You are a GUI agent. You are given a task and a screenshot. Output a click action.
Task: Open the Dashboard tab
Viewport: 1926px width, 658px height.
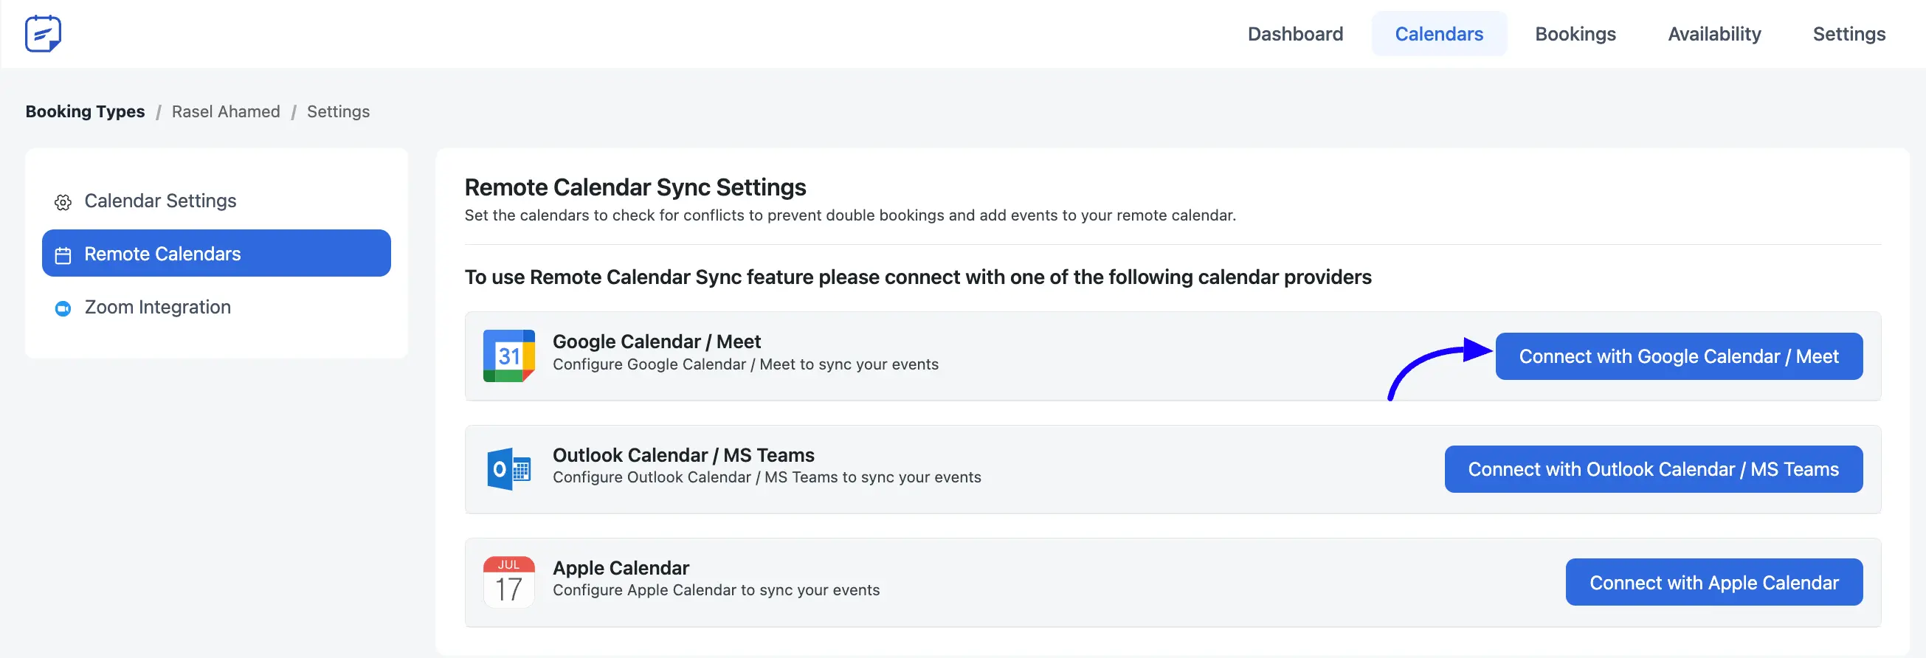click(x=1295, y=34)
